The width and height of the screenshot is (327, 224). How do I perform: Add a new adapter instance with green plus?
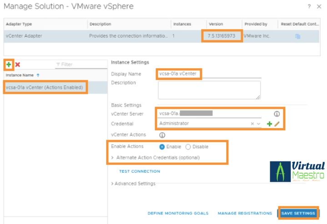(x=9, y=64)
